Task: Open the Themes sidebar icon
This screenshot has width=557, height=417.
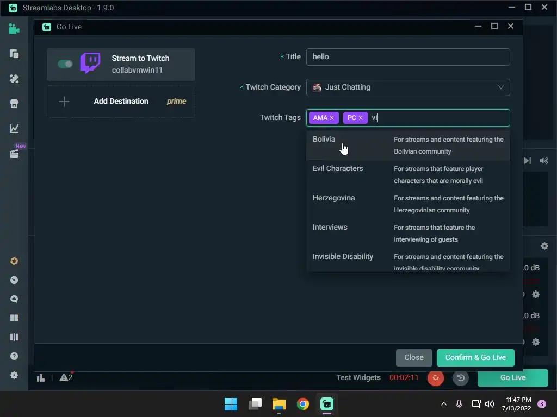Action: pyautogui.click(x=14, y=79)
